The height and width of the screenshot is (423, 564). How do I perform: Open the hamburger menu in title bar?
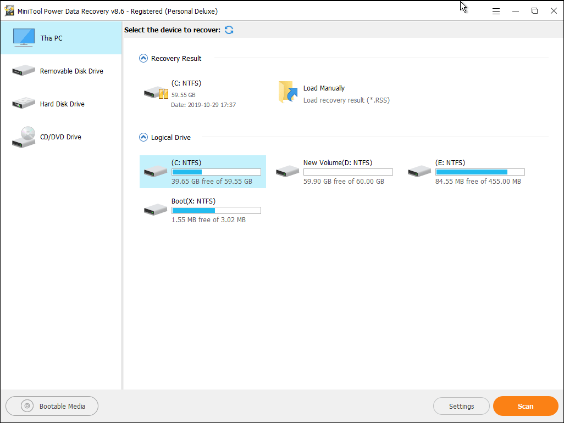point(496,11)
